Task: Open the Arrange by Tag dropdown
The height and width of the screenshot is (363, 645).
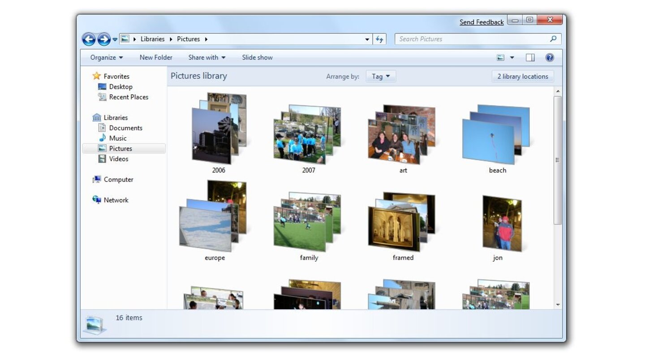Action: (381, 76)
